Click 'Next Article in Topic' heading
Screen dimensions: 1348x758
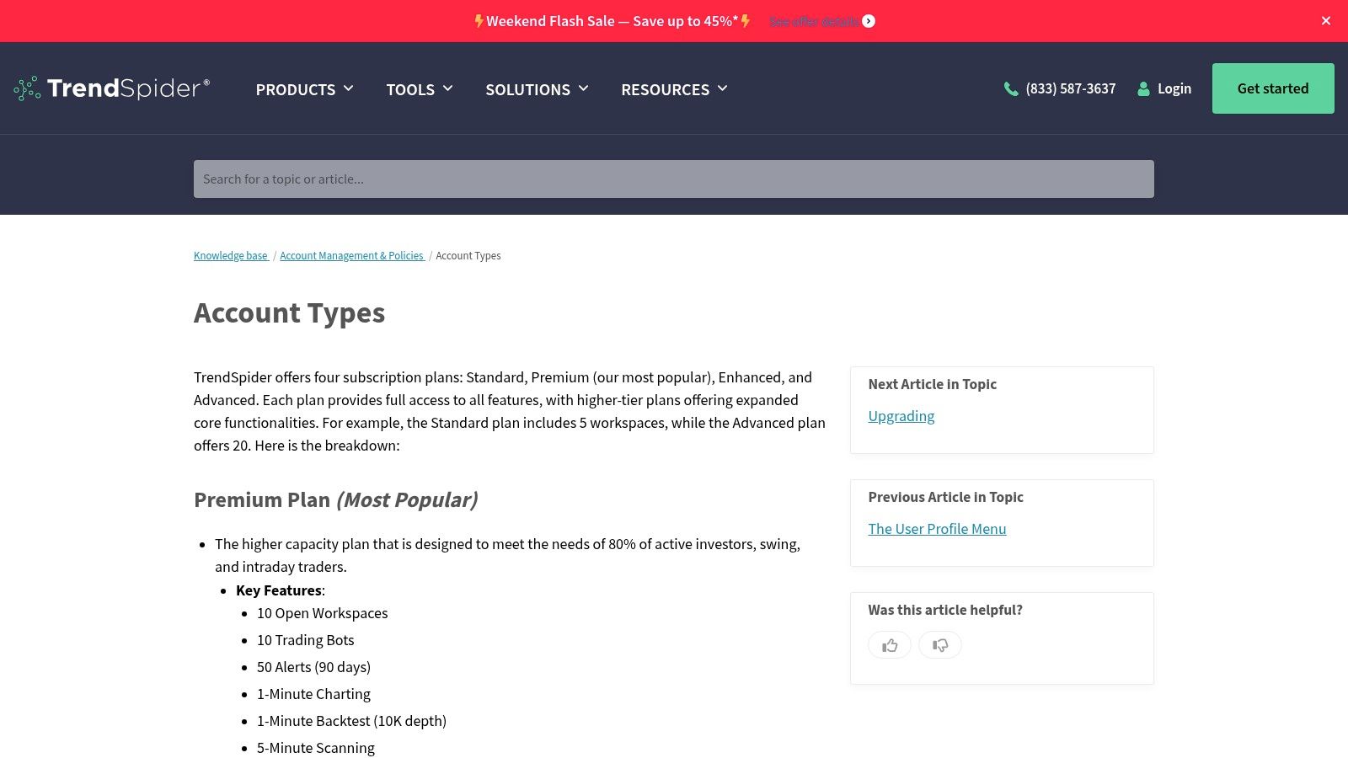[x=933, y=384]
